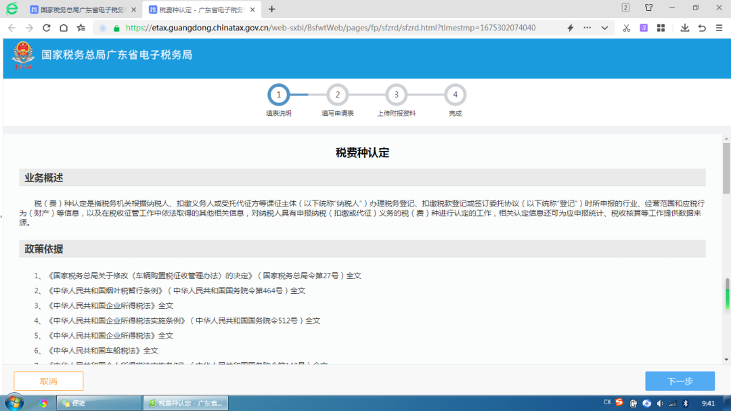Screen dimensions: 731x411
Task: Select step 2 填写申请表 circle
Action: [338, 95]
